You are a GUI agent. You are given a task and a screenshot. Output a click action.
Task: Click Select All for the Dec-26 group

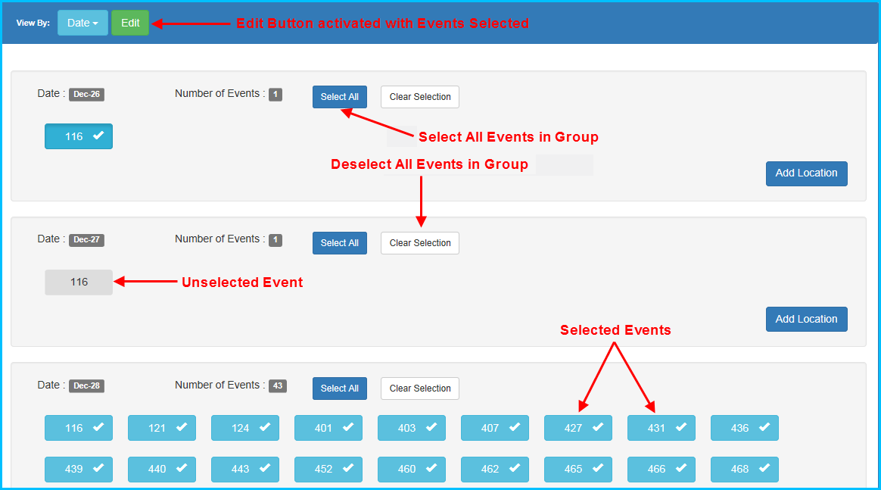tap(339, 97)
